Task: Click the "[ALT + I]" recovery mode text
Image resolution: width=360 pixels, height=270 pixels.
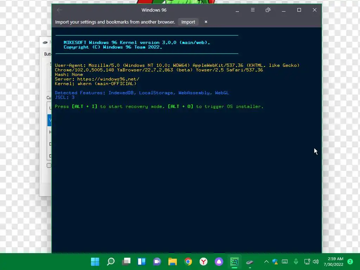Action: click(x=84, y=106)
